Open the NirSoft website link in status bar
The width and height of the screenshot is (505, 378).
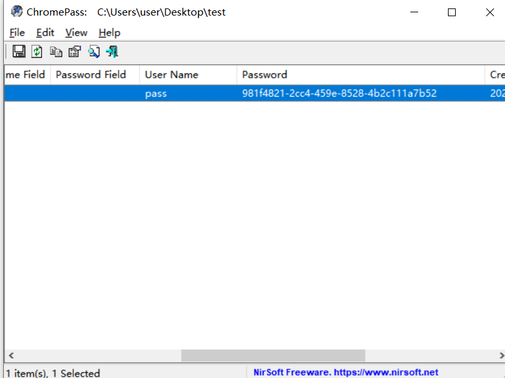tap(346, 372)
